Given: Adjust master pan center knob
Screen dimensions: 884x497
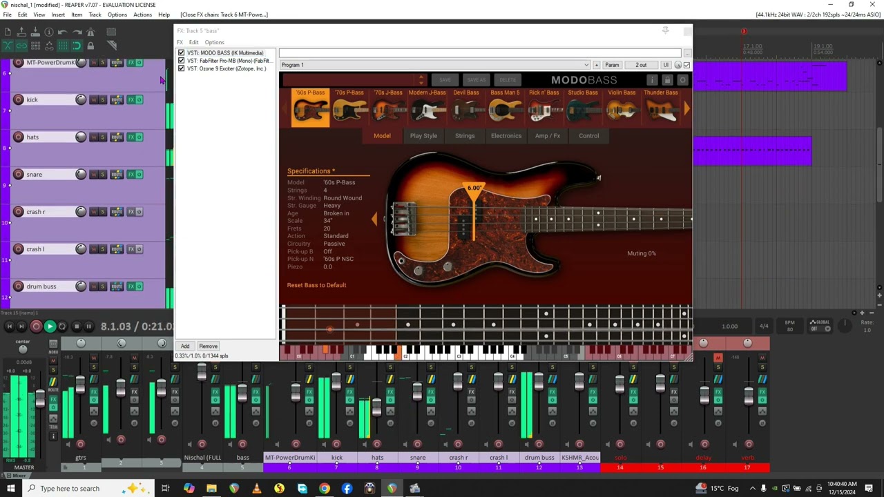Looking at the screenshot, I should pyautogui.click(x=23, y=350).
